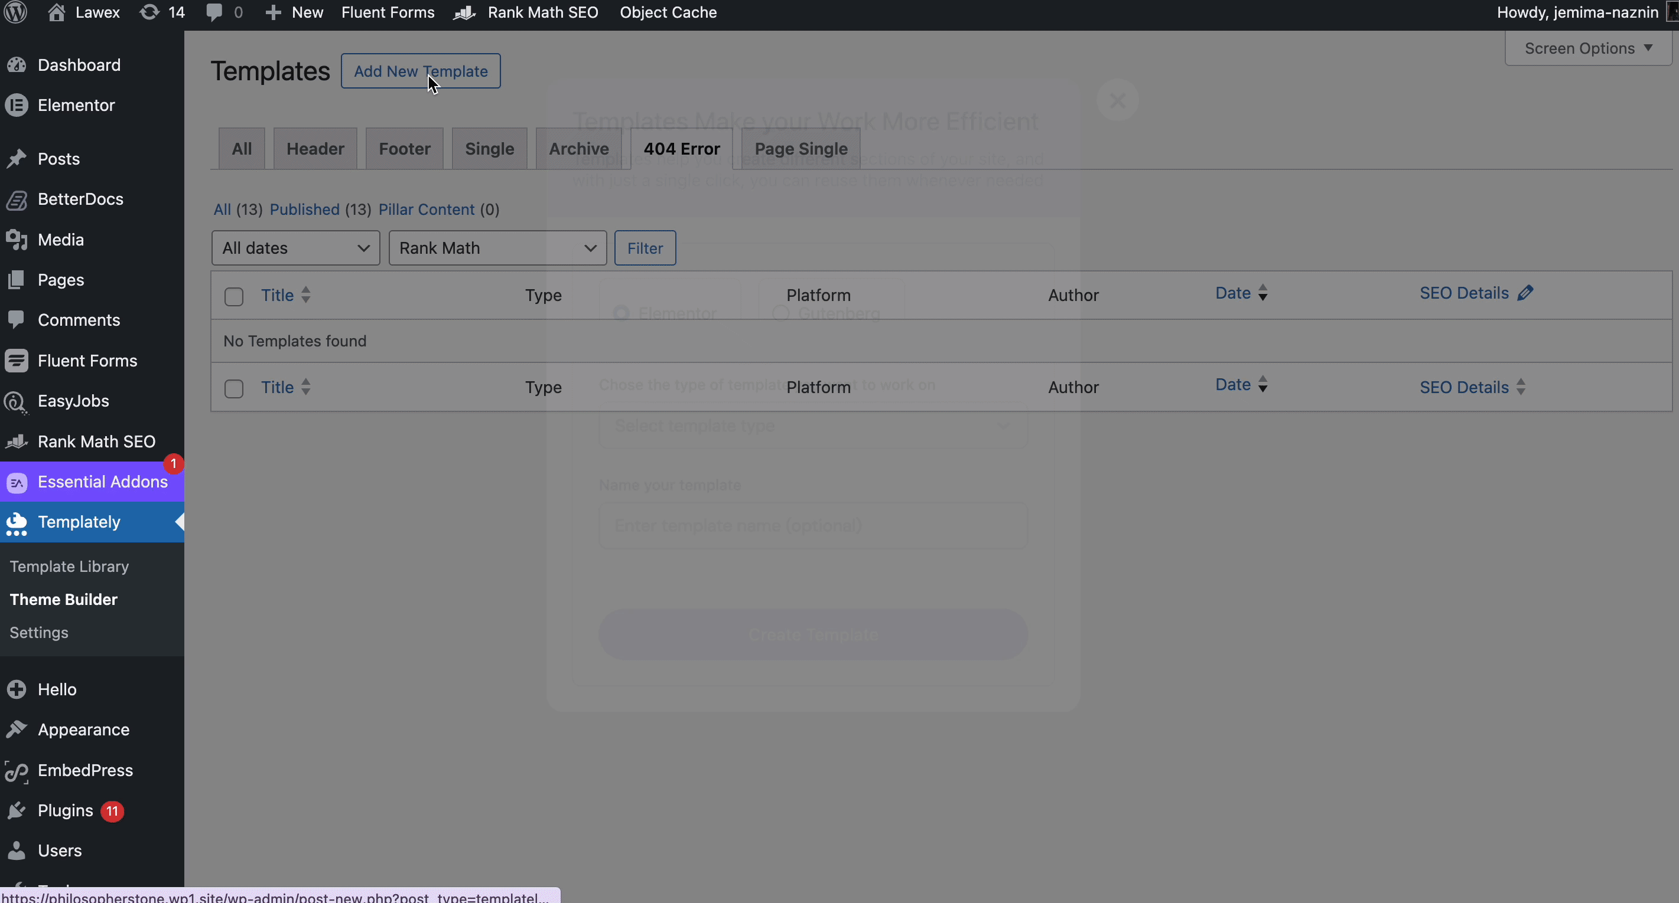This screenshot has width=1679, height=903.
Task: Open the Theme Builder submenu item
Action: click(x=64, y=600)
